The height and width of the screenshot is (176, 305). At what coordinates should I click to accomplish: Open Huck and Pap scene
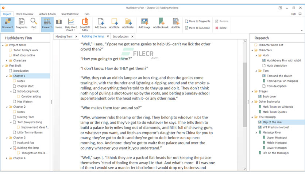click(x=26, y=143)
